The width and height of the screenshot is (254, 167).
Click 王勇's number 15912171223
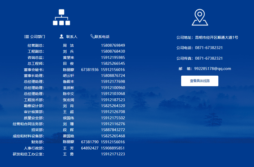point(113,154)
